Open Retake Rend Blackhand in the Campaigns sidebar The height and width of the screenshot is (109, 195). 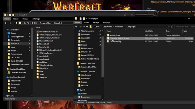[90, 59]
